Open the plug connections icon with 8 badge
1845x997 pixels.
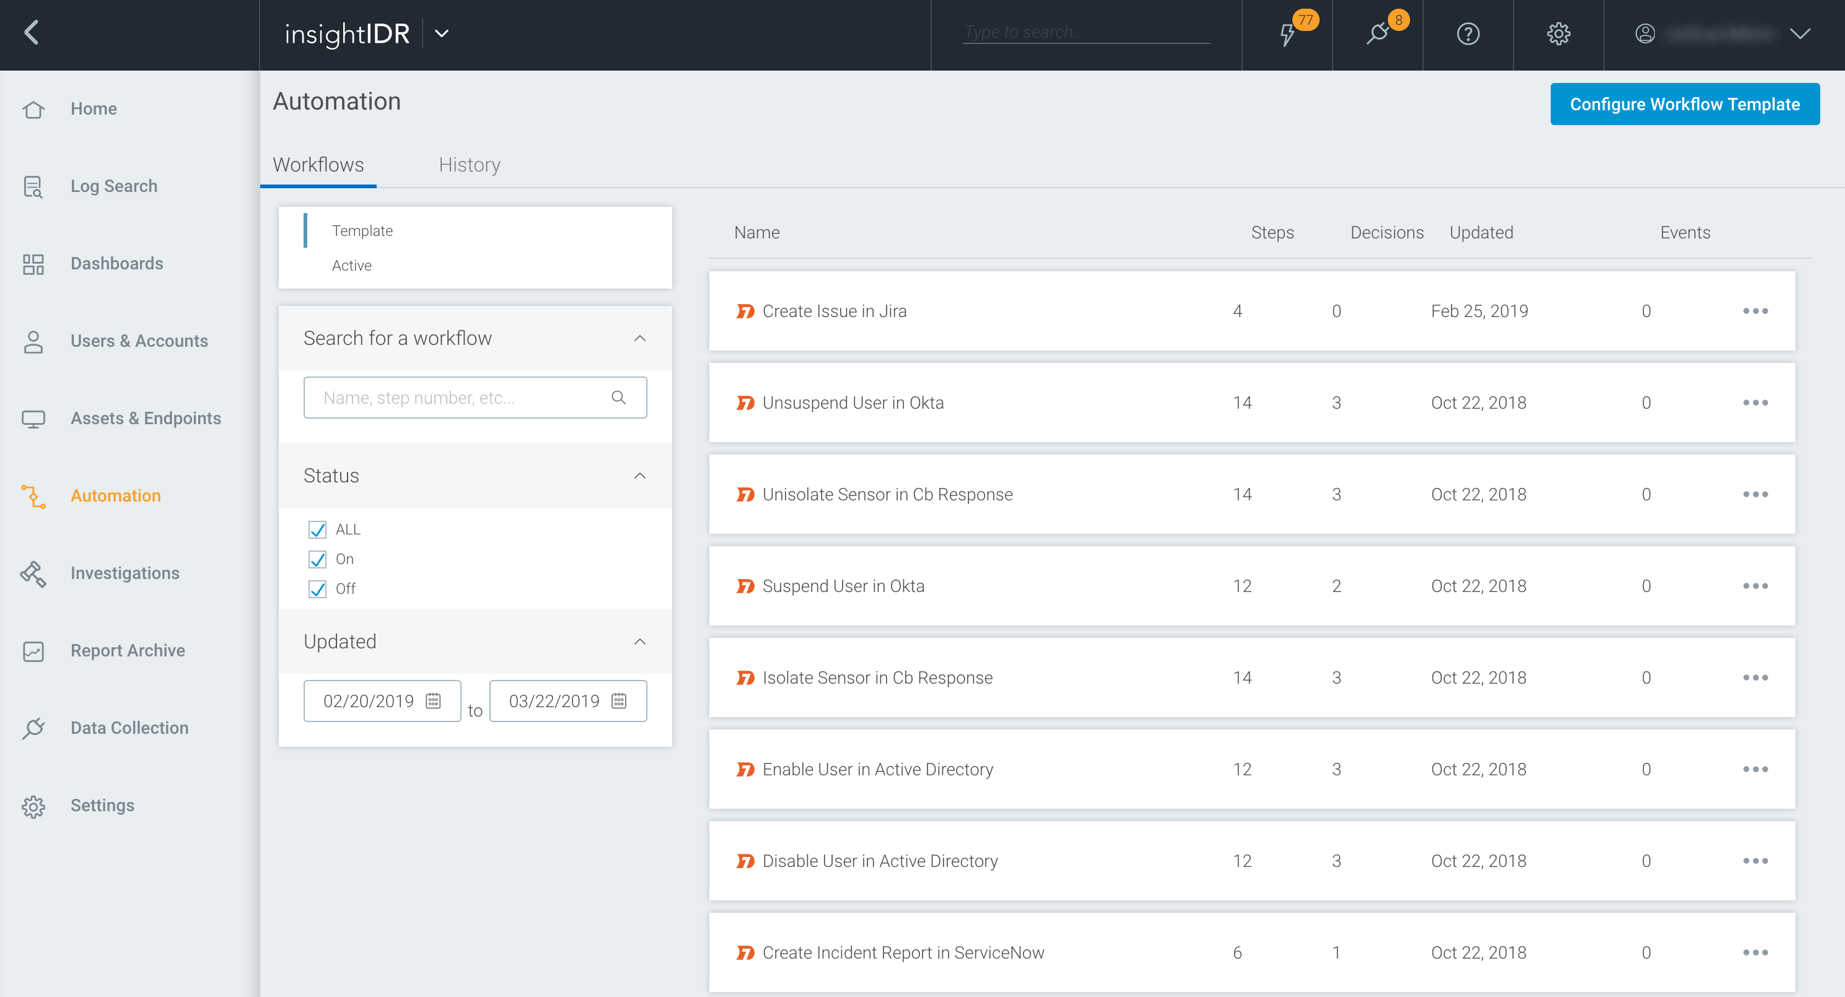coord(1377,34)
